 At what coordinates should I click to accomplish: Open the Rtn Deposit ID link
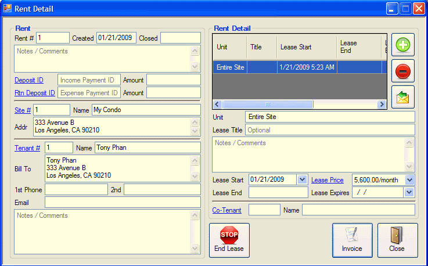35,93
